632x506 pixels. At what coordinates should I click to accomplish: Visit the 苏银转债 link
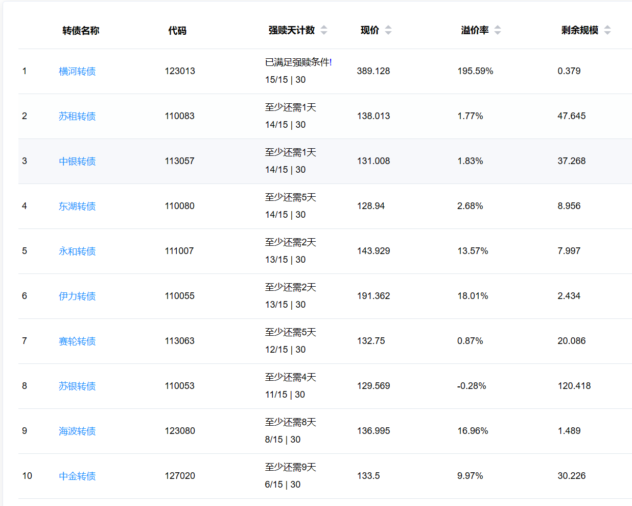pos(77,386)
